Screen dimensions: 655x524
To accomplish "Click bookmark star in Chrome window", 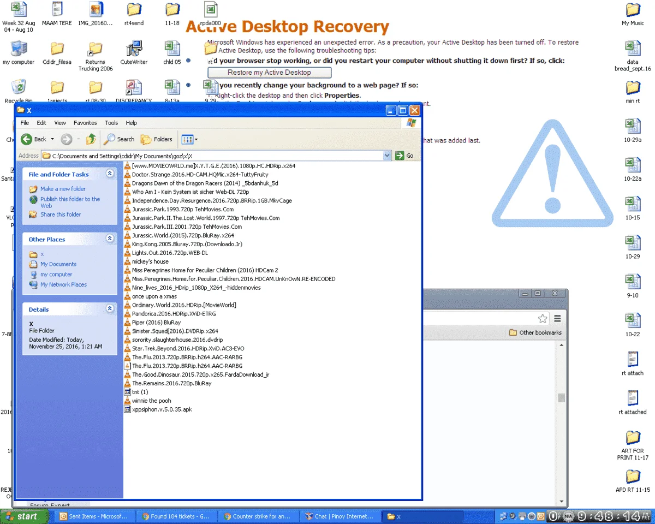I will [543, 318].
